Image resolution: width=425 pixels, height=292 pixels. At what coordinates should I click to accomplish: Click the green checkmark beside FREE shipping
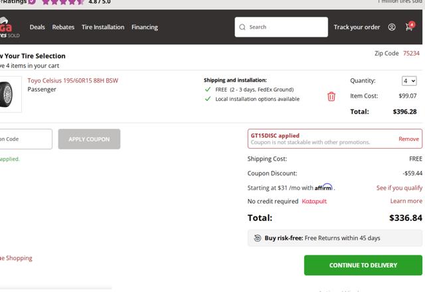[208, 90]
